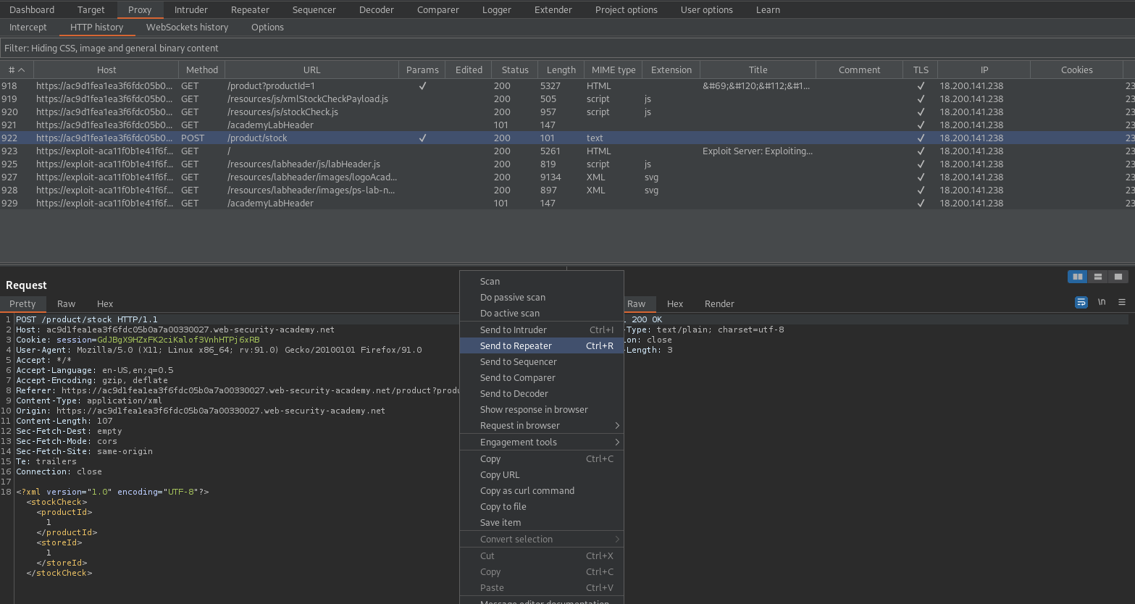
Task: Click 'Content-Type: application/xml' request header line
Action: click(89, 400)
